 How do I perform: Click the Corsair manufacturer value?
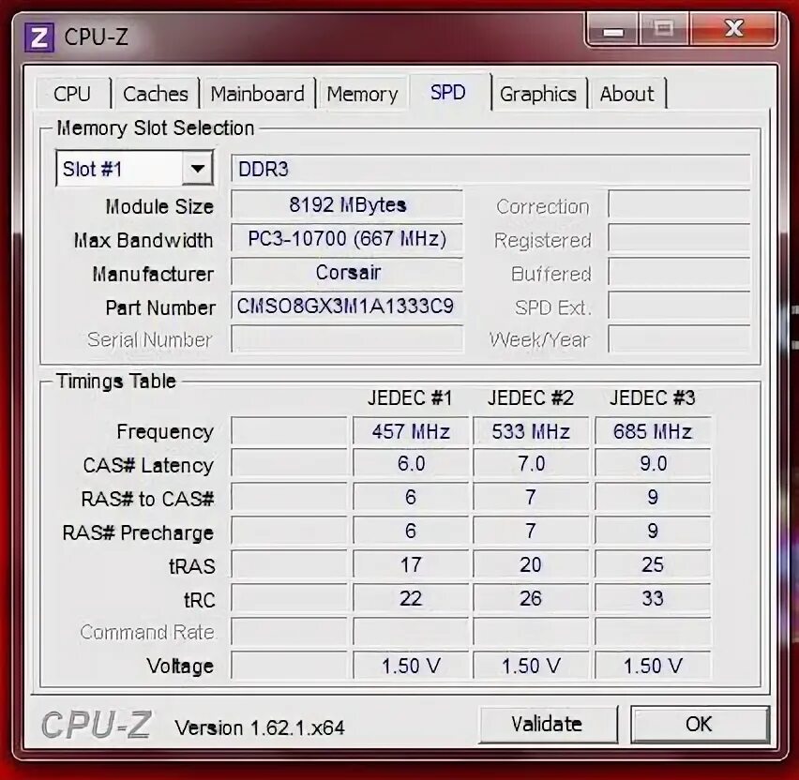pyautogui.click(x=347, y=272)
